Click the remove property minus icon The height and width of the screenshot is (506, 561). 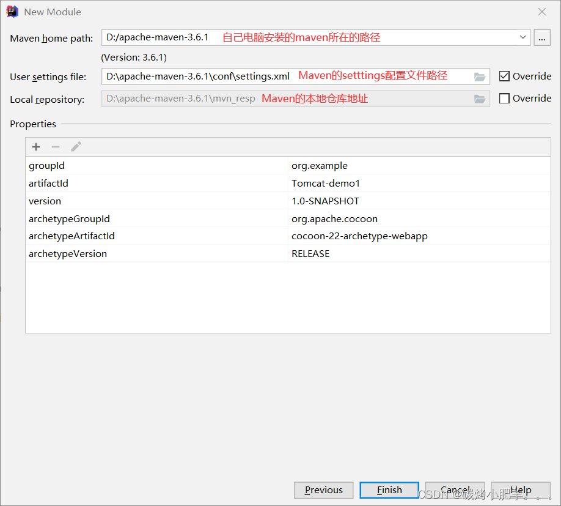[x=56, y=147]
